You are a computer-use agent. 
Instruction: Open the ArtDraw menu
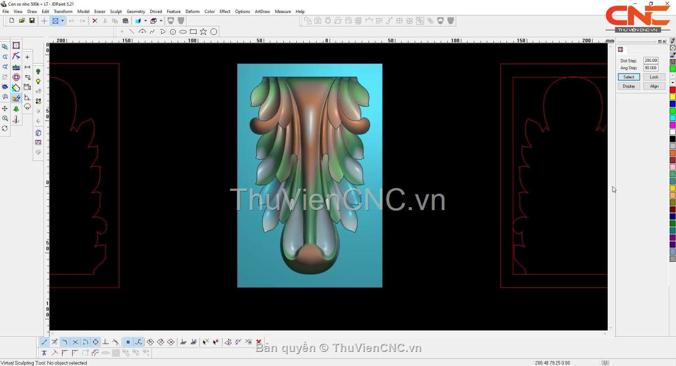pyautogui.click(x=262, y=11)
